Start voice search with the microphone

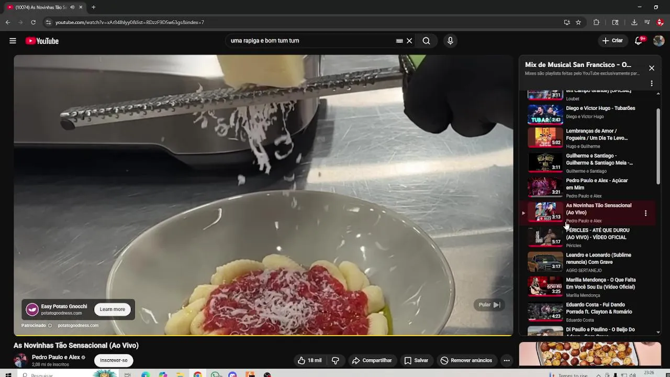(450, 41)
